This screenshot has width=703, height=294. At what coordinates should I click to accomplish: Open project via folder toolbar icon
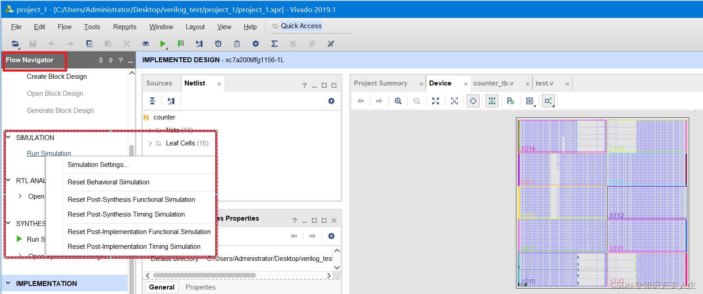pyautogui.click(x=15, y=44)
